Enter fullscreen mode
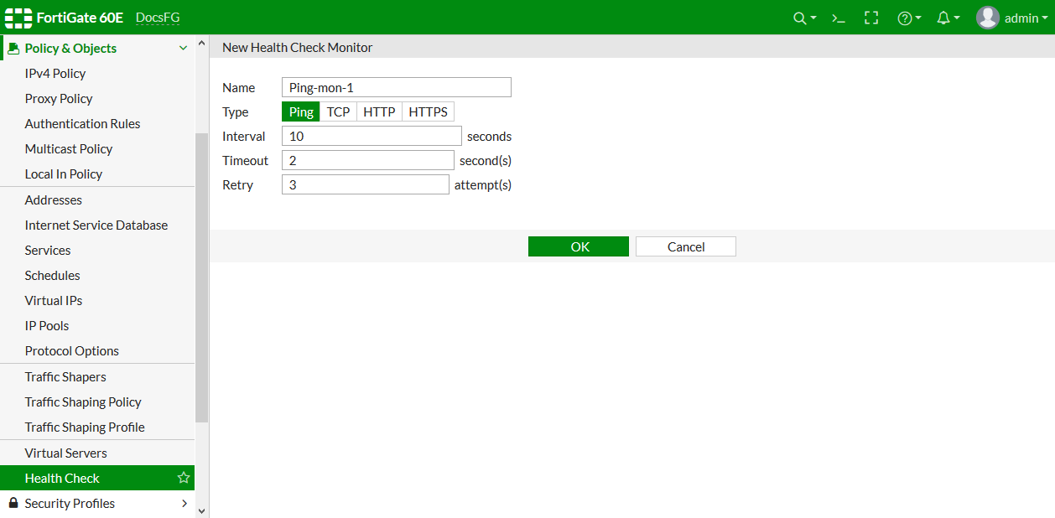 click(x=871, y=17)
